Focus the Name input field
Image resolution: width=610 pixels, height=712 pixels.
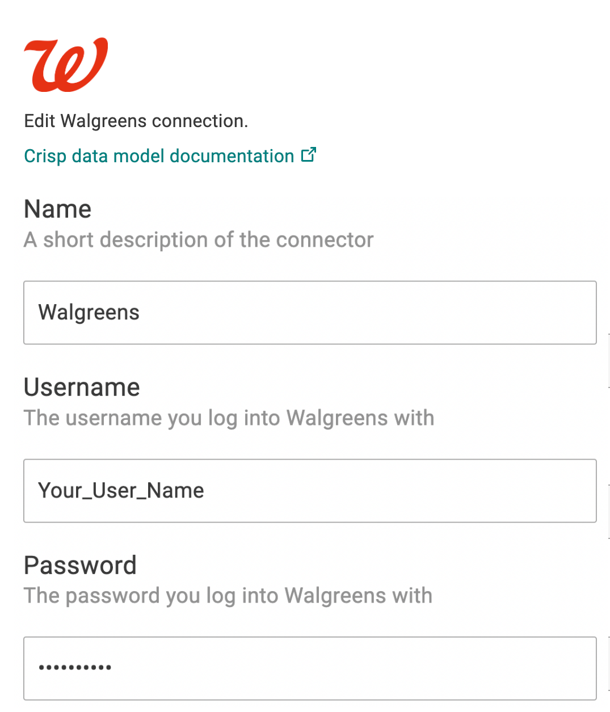coord(310,313)
